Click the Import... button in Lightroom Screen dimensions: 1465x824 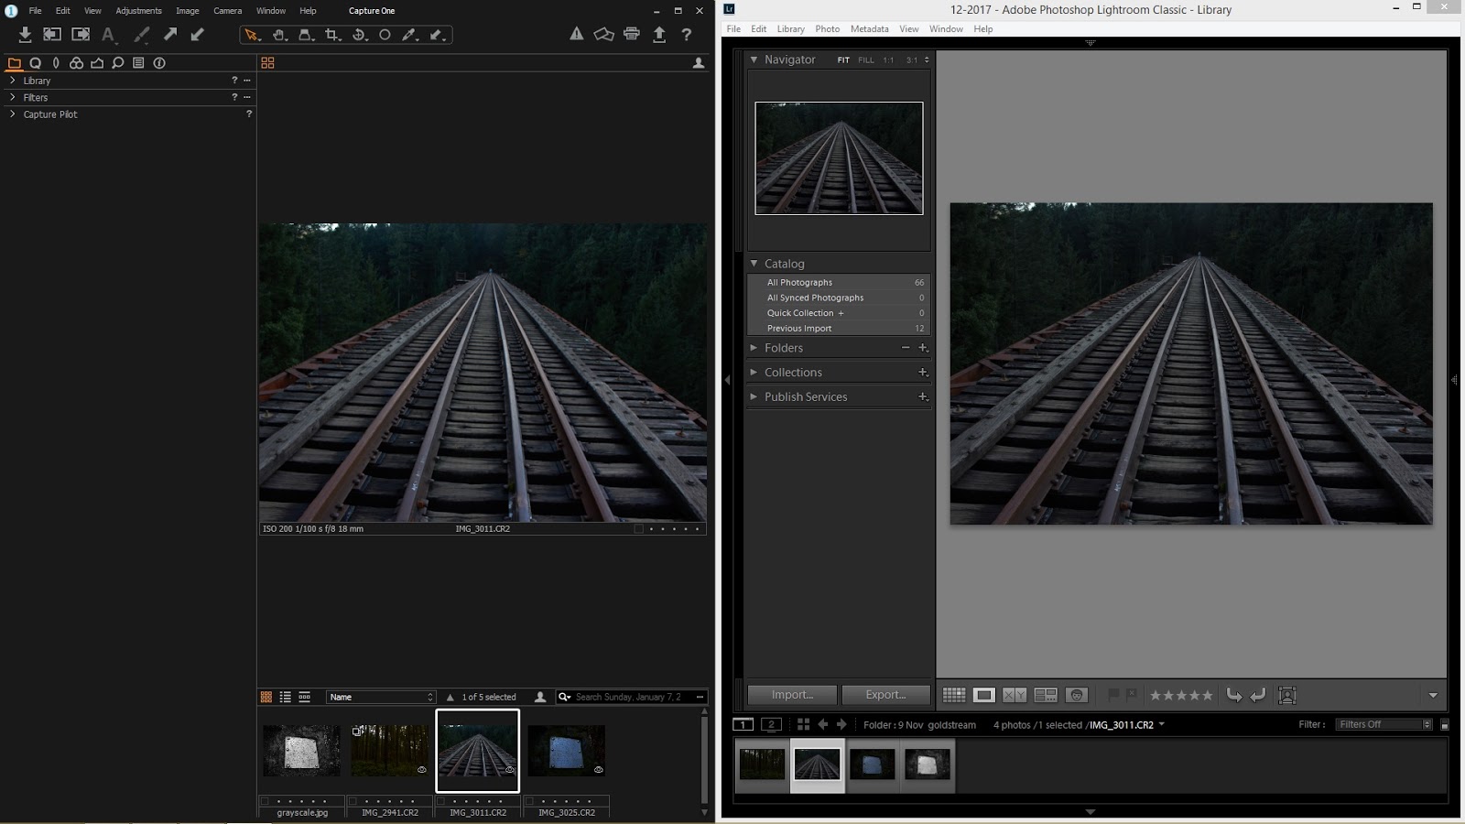pos(792,695)
